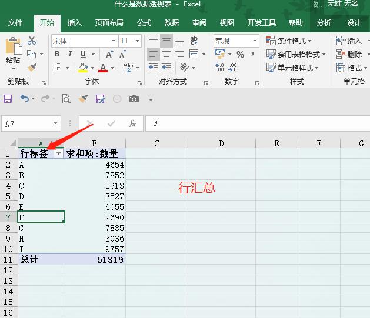Click Print Preview magnifier icon
This screenshot has width=370, height=318.
(x=66, y=99)
